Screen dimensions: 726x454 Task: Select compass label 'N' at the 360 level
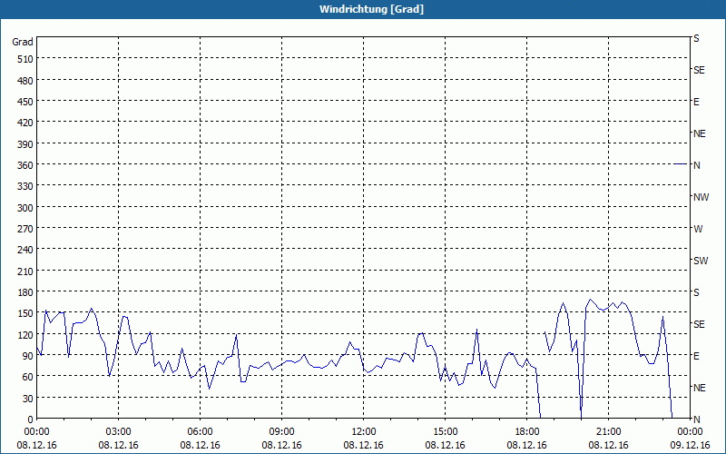click(x=697, y=165)
